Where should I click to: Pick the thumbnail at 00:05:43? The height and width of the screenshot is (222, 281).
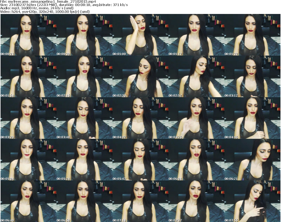pyautogui.click(x=140, y=160)
